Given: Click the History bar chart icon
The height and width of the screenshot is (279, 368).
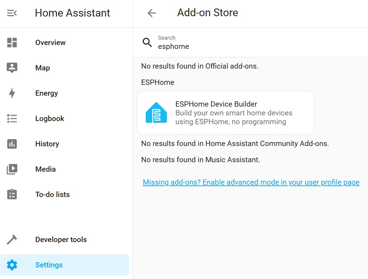Looking at the screenshot, I should click(x=12, y=144).
